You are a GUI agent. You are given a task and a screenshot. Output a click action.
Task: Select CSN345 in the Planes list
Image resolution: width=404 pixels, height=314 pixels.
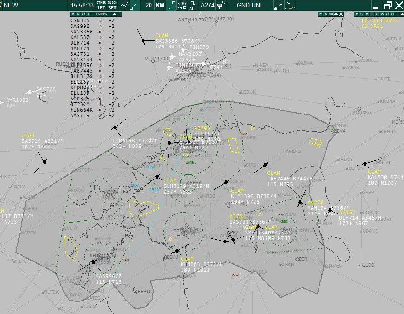tap(80, 20)
